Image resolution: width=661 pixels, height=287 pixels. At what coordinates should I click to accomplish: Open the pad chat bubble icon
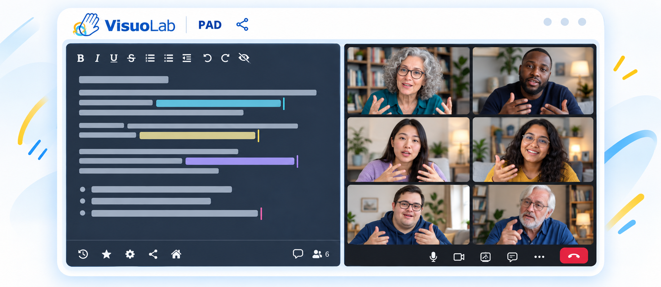pyautogui.click(x=298, y=254)
